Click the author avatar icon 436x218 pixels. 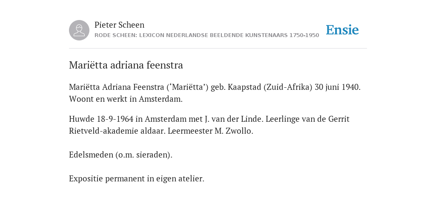click(79, 30)
